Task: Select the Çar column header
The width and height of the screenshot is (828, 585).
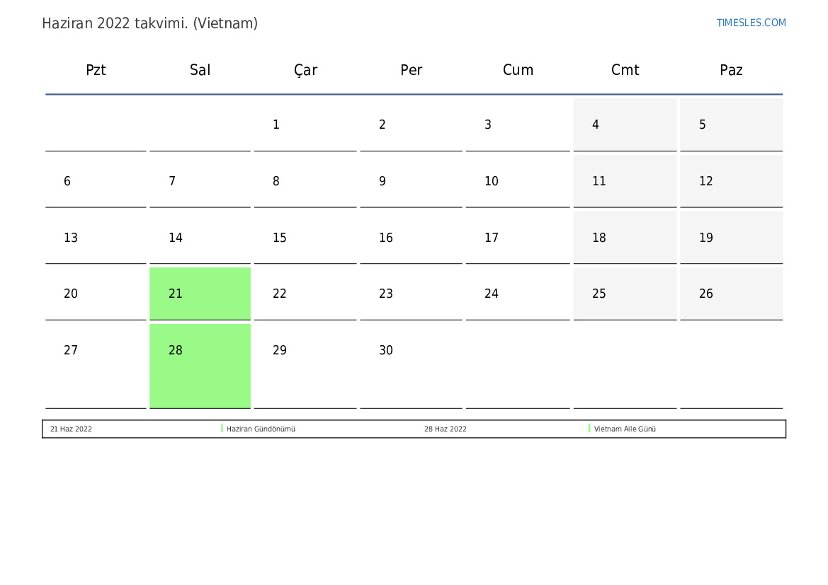Action: [305, 71]
